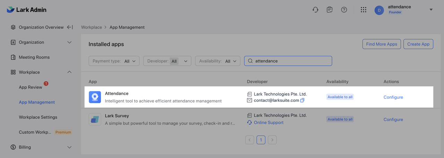Click the user avatar in header
This screenshot has height=158, width=444.
point(379,10)
